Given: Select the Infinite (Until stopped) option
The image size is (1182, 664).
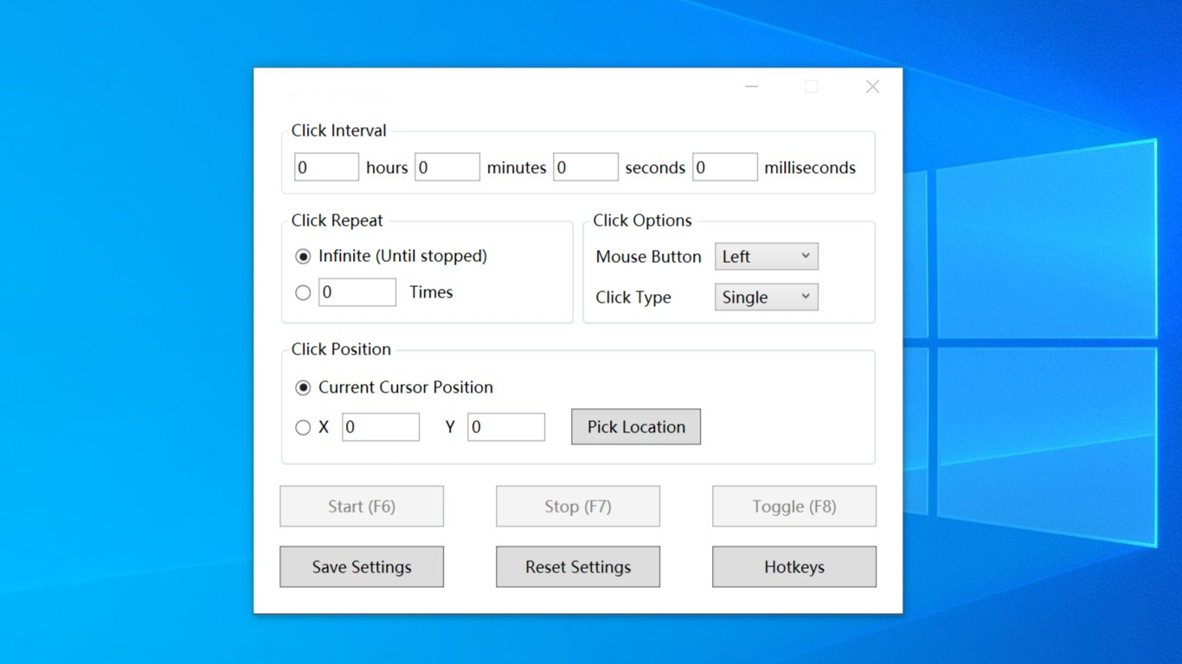Looking at the screenshot, I should point(303,256).
